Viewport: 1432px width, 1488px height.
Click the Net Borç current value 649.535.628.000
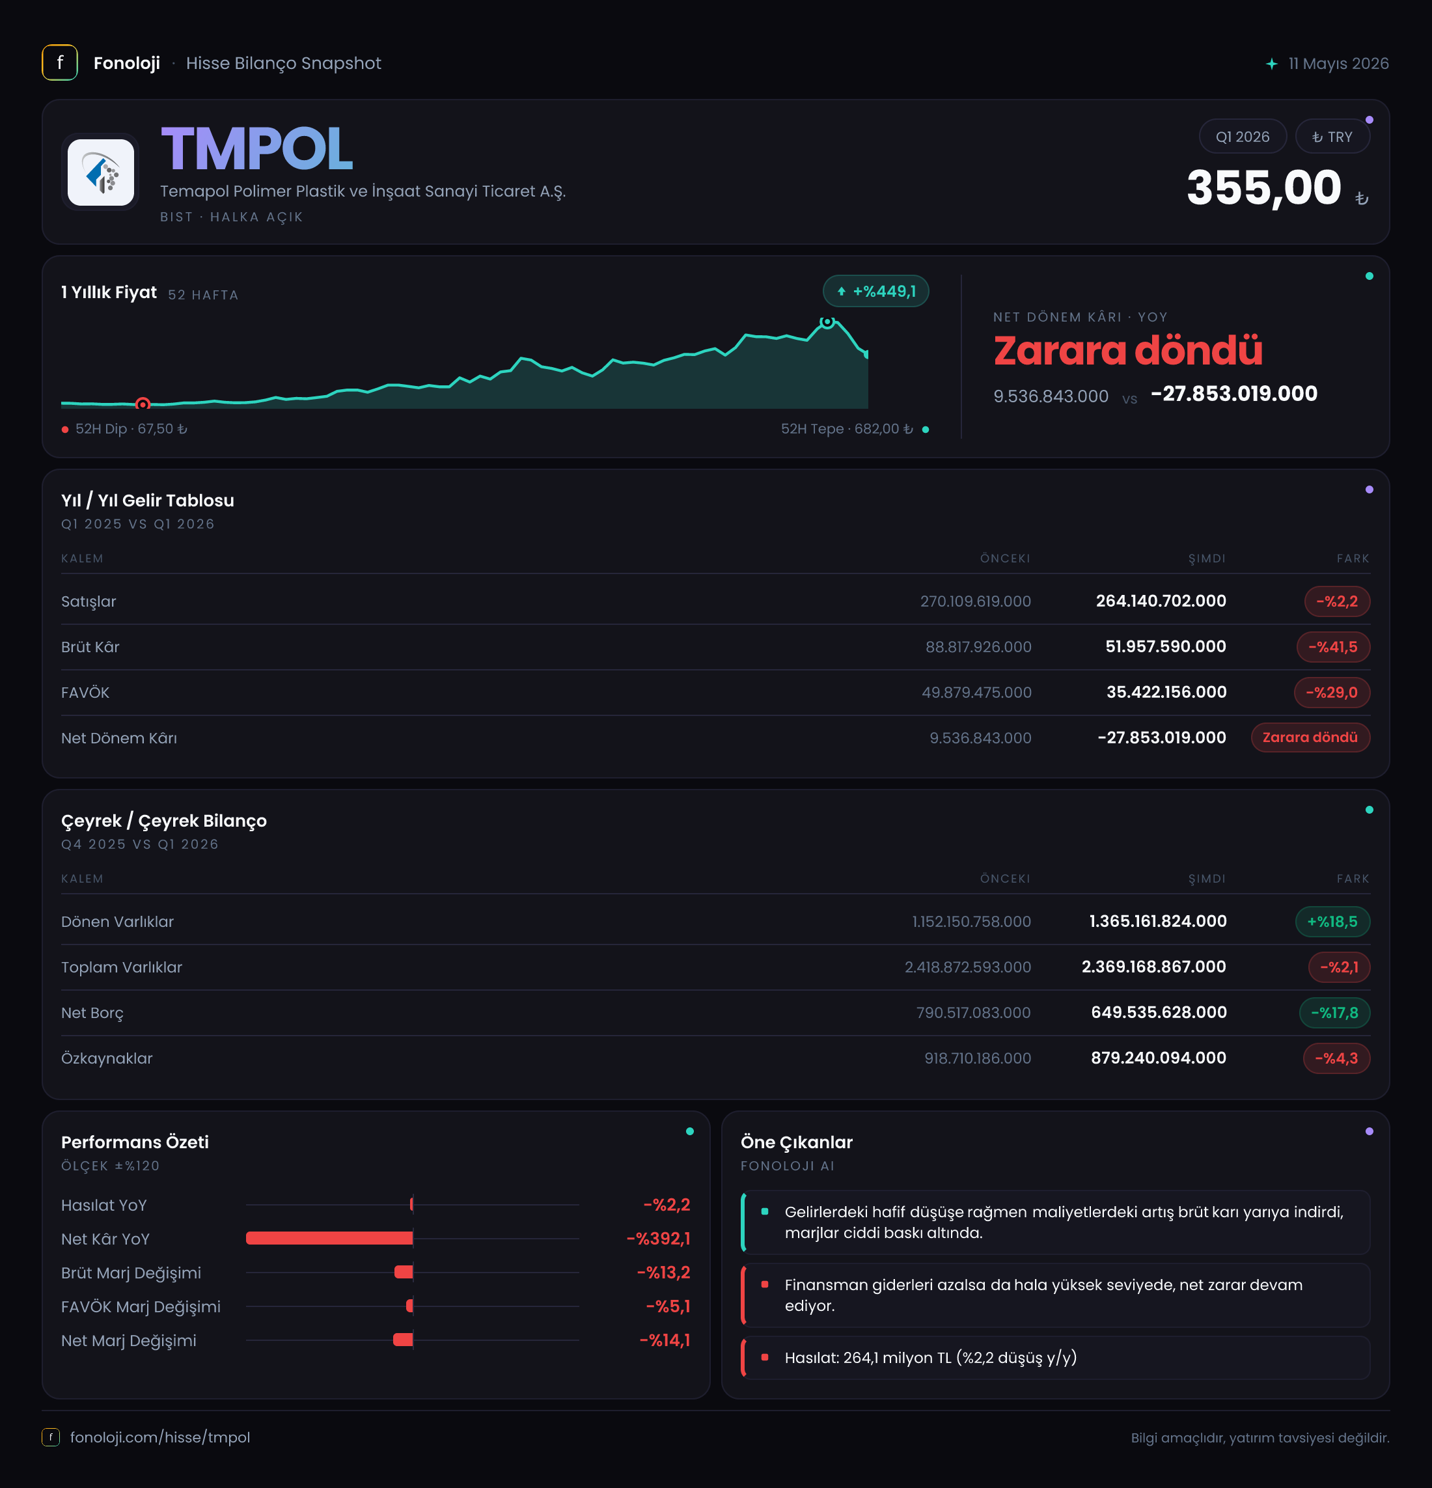click(1159, 1013)
